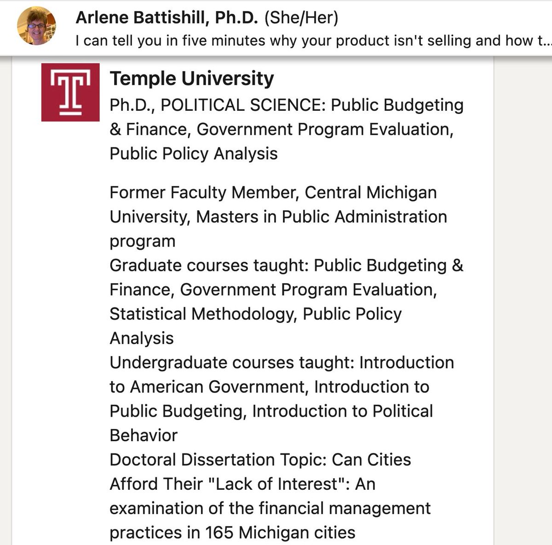Click the Temple University T logo
The width and height of the screenshot is (552, 545).
(70, 92)
